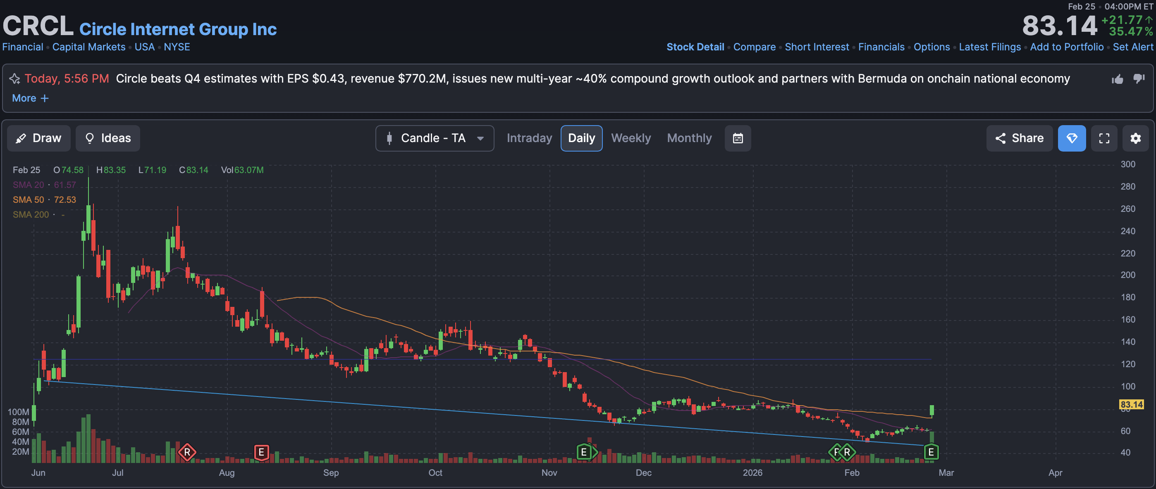Open the Draw tools menu
The image size is (1156, 489).
click(x=38, y=138)
